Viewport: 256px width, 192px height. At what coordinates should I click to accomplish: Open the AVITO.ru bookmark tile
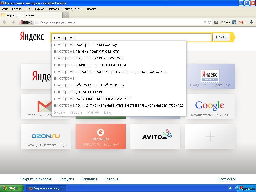(x=155, y=136)
